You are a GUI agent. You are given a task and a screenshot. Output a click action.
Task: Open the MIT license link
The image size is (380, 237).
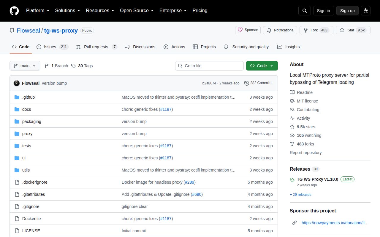pos(304,101)
